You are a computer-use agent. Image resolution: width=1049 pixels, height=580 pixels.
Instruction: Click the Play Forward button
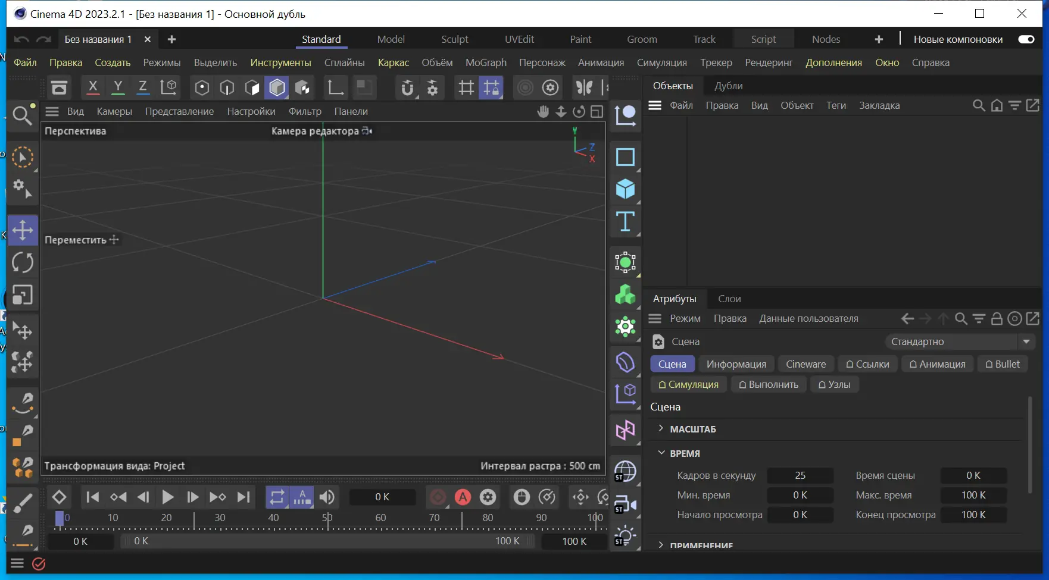tap(168, 497)
